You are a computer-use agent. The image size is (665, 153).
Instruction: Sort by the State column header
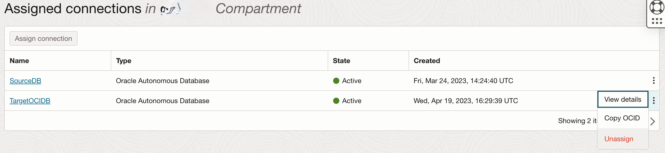(x=341, y=61)
